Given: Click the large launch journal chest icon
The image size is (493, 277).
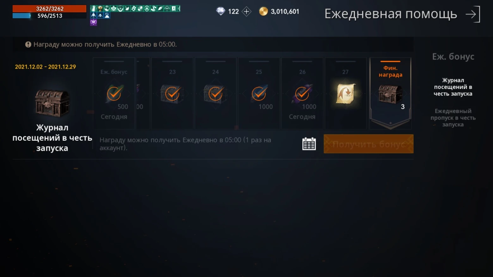Looking at the screenshot, I should (x=52, y=103).
